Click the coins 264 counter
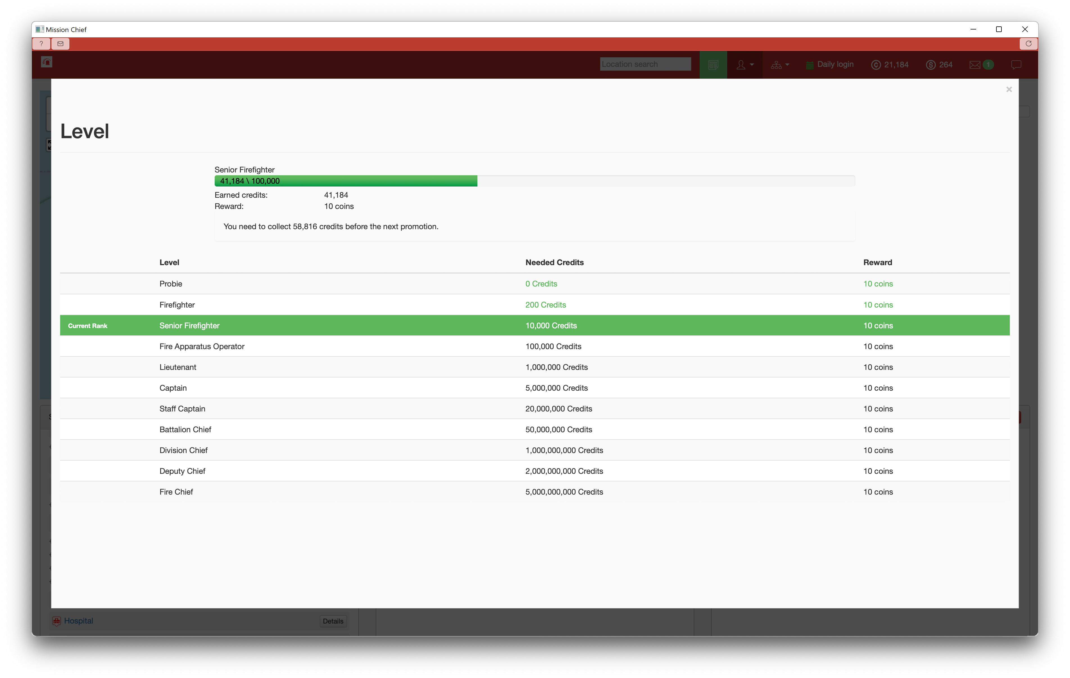1070x678 pixels. click(x=939, y=65)
